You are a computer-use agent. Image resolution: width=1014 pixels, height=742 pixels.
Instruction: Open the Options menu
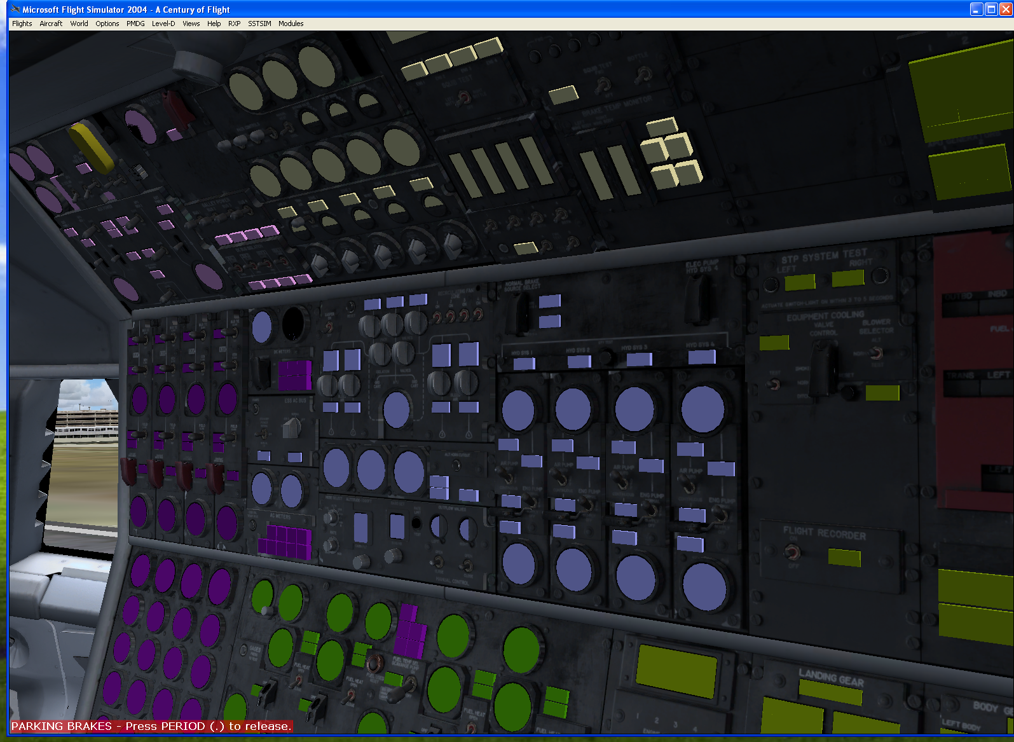tap(107, 24)
